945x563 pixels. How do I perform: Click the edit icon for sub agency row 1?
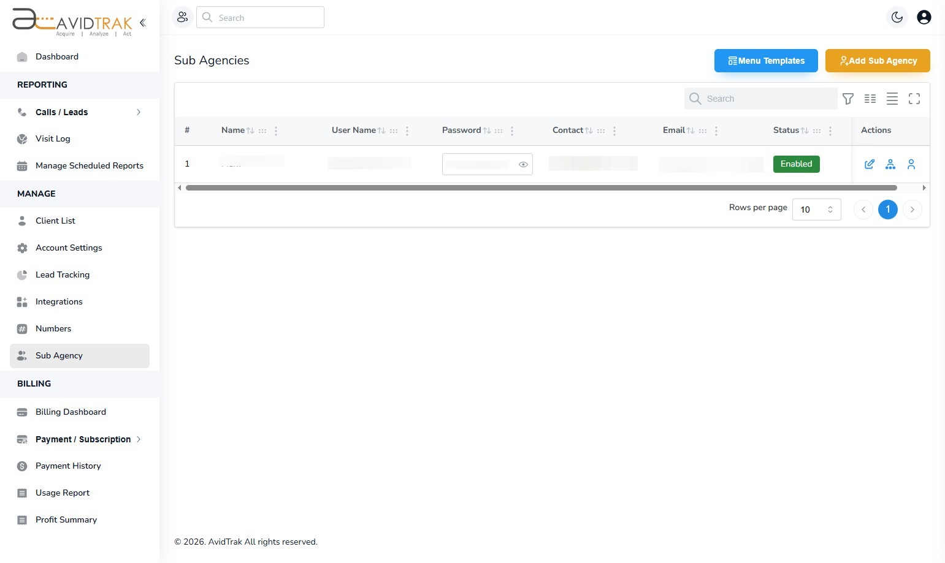870,164
